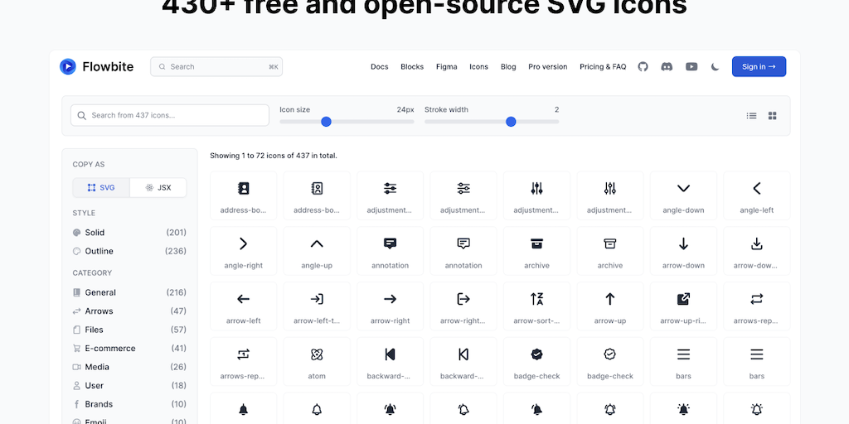Pick the solid archive icon
The width and height of the screenshot is (849, 424).
pos(536,251)
